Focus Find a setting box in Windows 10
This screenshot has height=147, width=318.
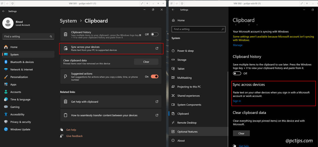(x=198, y=29)
